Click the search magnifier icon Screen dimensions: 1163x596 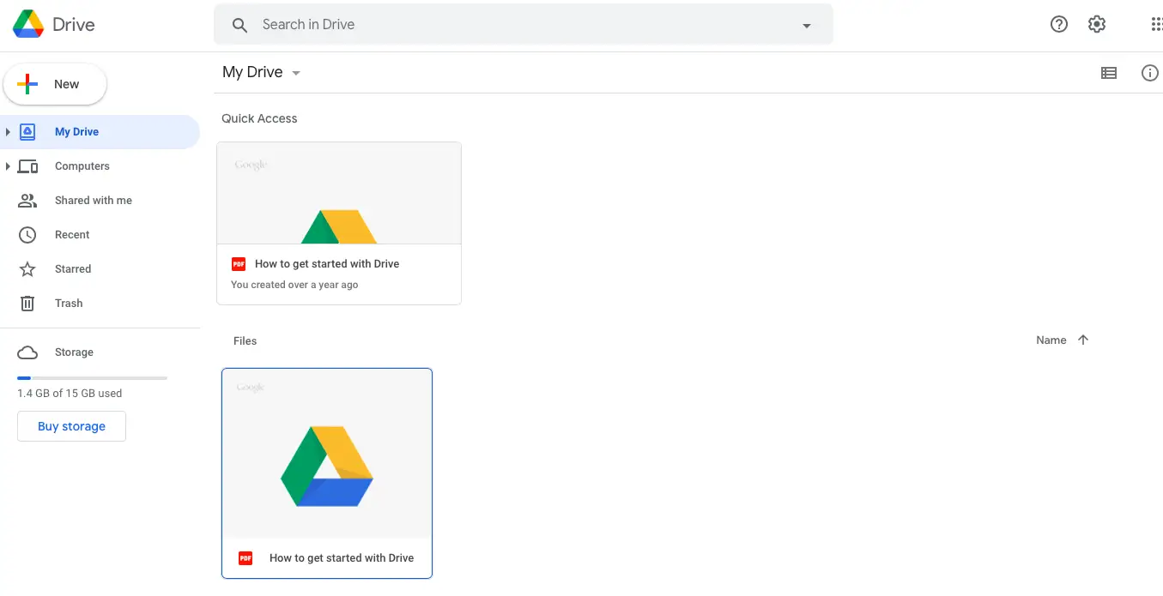tap(240, 25)
